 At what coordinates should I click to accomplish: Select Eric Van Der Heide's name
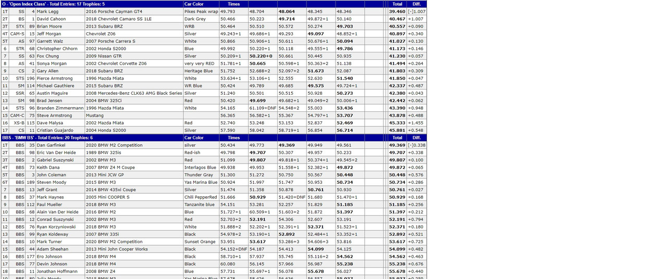coord(56,153)
